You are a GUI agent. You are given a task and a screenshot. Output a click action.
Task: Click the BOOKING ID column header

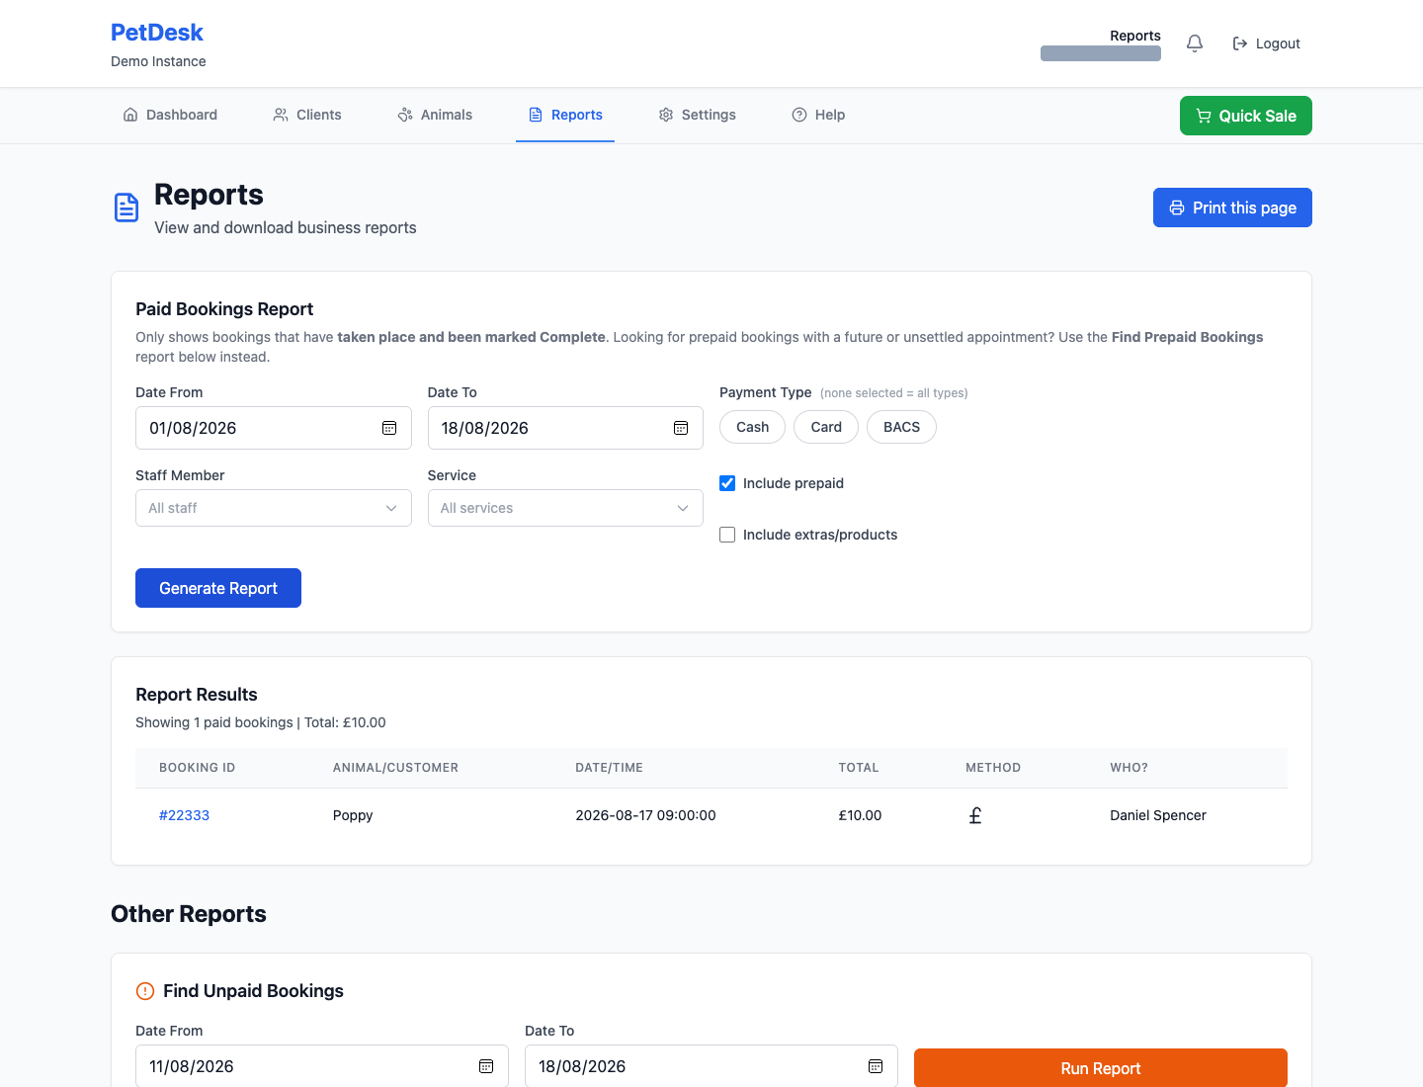click(198, 768)
